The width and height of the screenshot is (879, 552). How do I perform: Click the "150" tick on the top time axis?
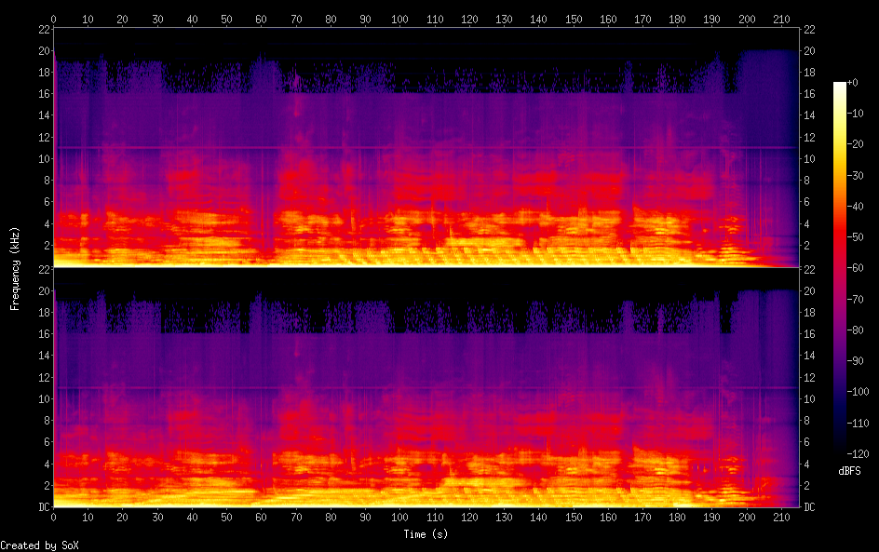[574, 19]
